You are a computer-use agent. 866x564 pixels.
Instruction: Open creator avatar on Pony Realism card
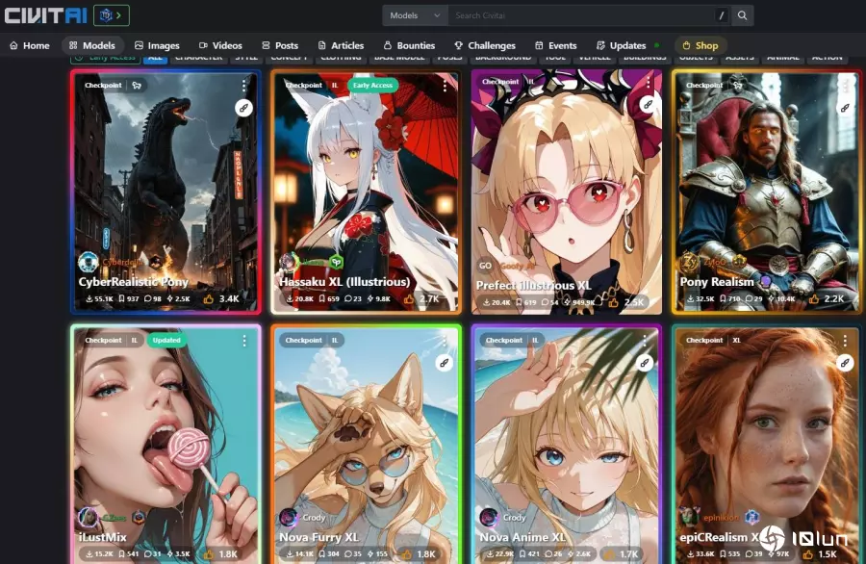click(689, 262)
